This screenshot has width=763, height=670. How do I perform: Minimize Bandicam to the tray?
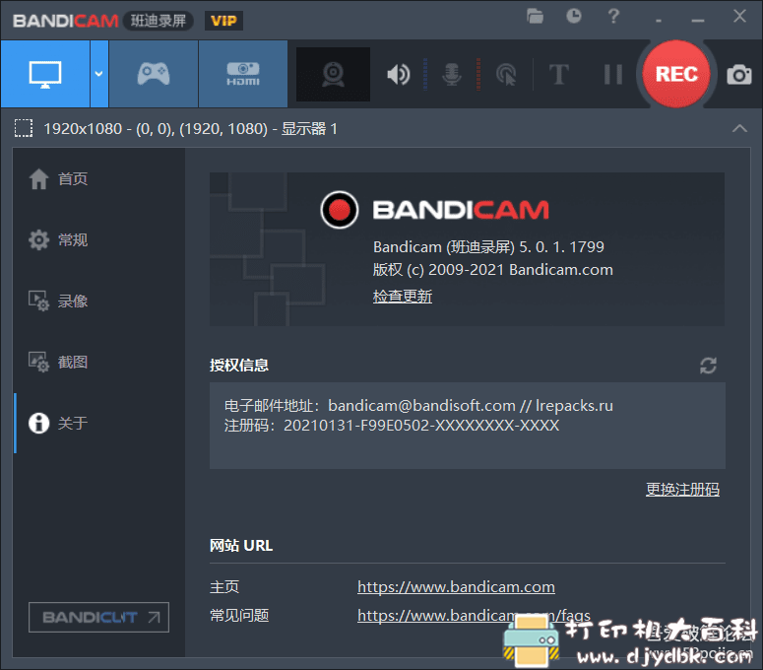coord(659,21)
